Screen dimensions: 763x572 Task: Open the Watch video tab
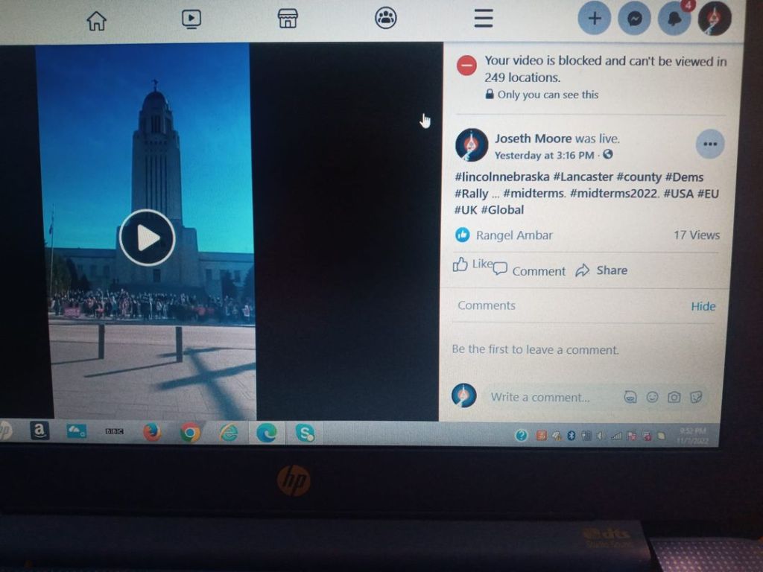pos(191,19)
